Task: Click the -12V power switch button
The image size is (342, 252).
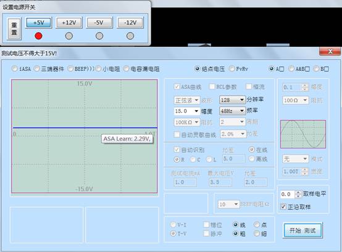Action: click(x=130, y=22)
